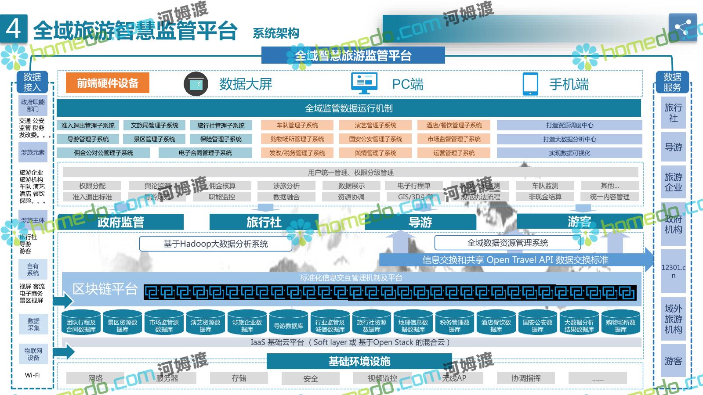Click the 全域监管数据运行机制 header bar

349,108
